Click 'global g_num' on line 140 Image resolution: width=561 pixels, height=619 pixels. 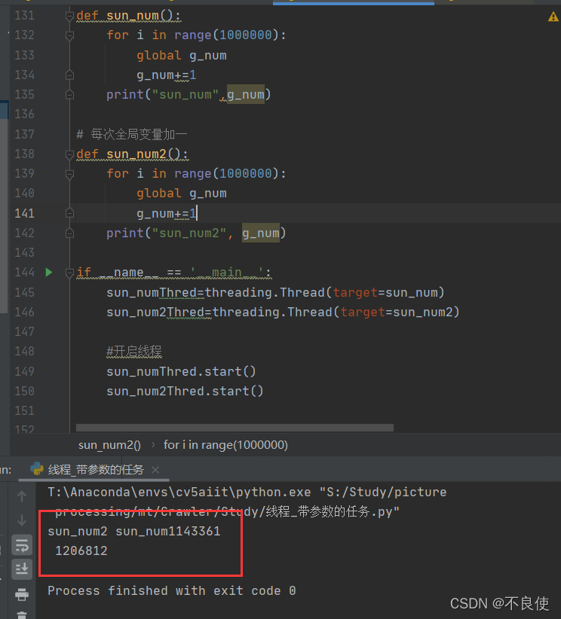[x=182, y=194]
